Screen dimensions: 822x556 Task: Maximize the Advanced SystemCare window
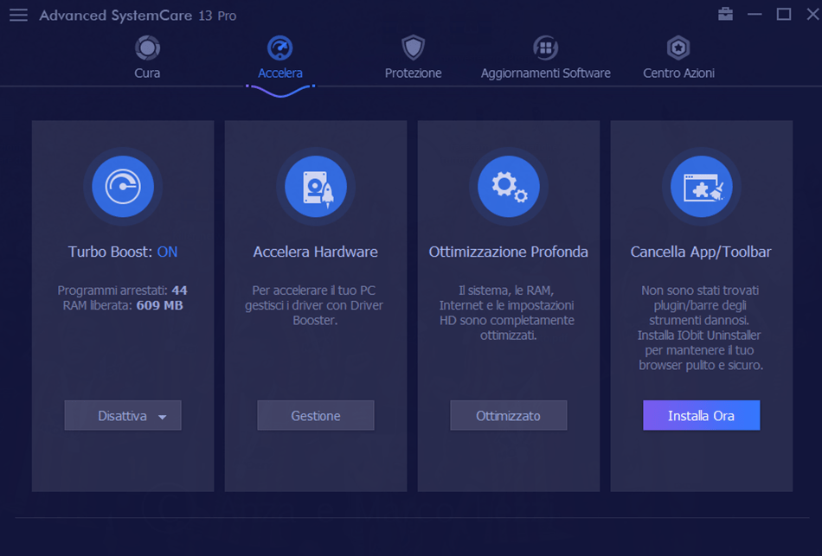coord(784,14)
